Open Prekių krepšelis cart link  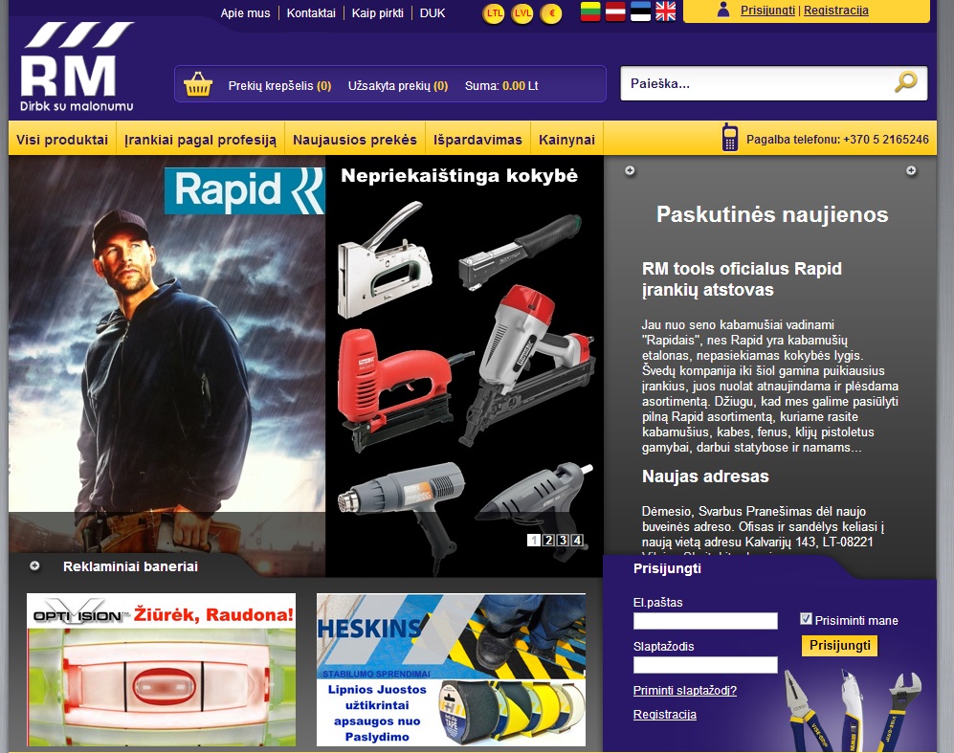[279, 86]
